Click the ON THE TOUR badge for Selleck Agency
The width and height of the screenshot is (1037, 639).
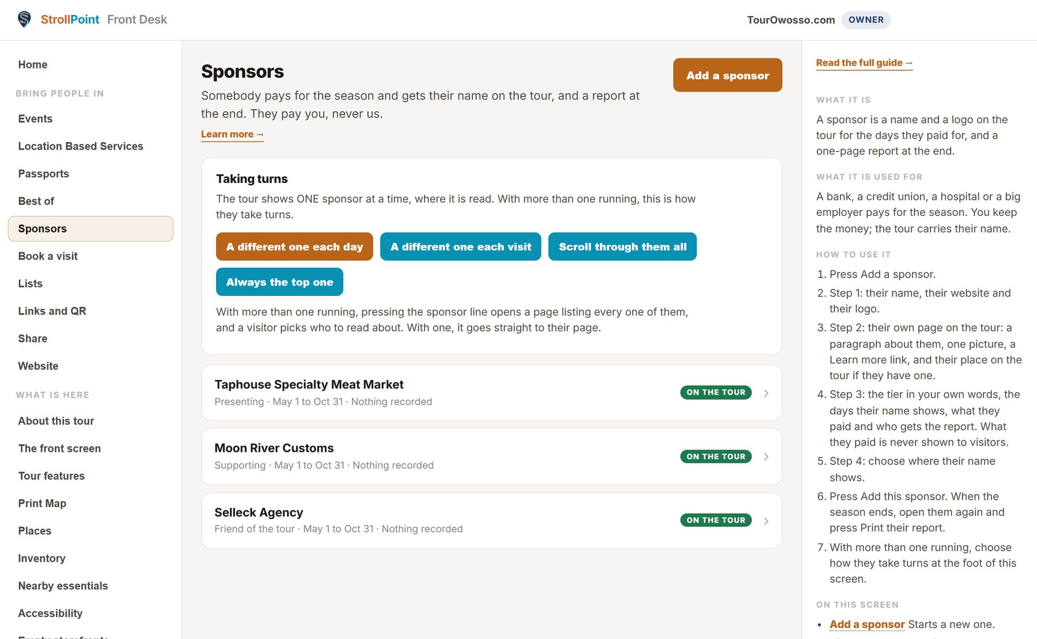click(716, 520)
